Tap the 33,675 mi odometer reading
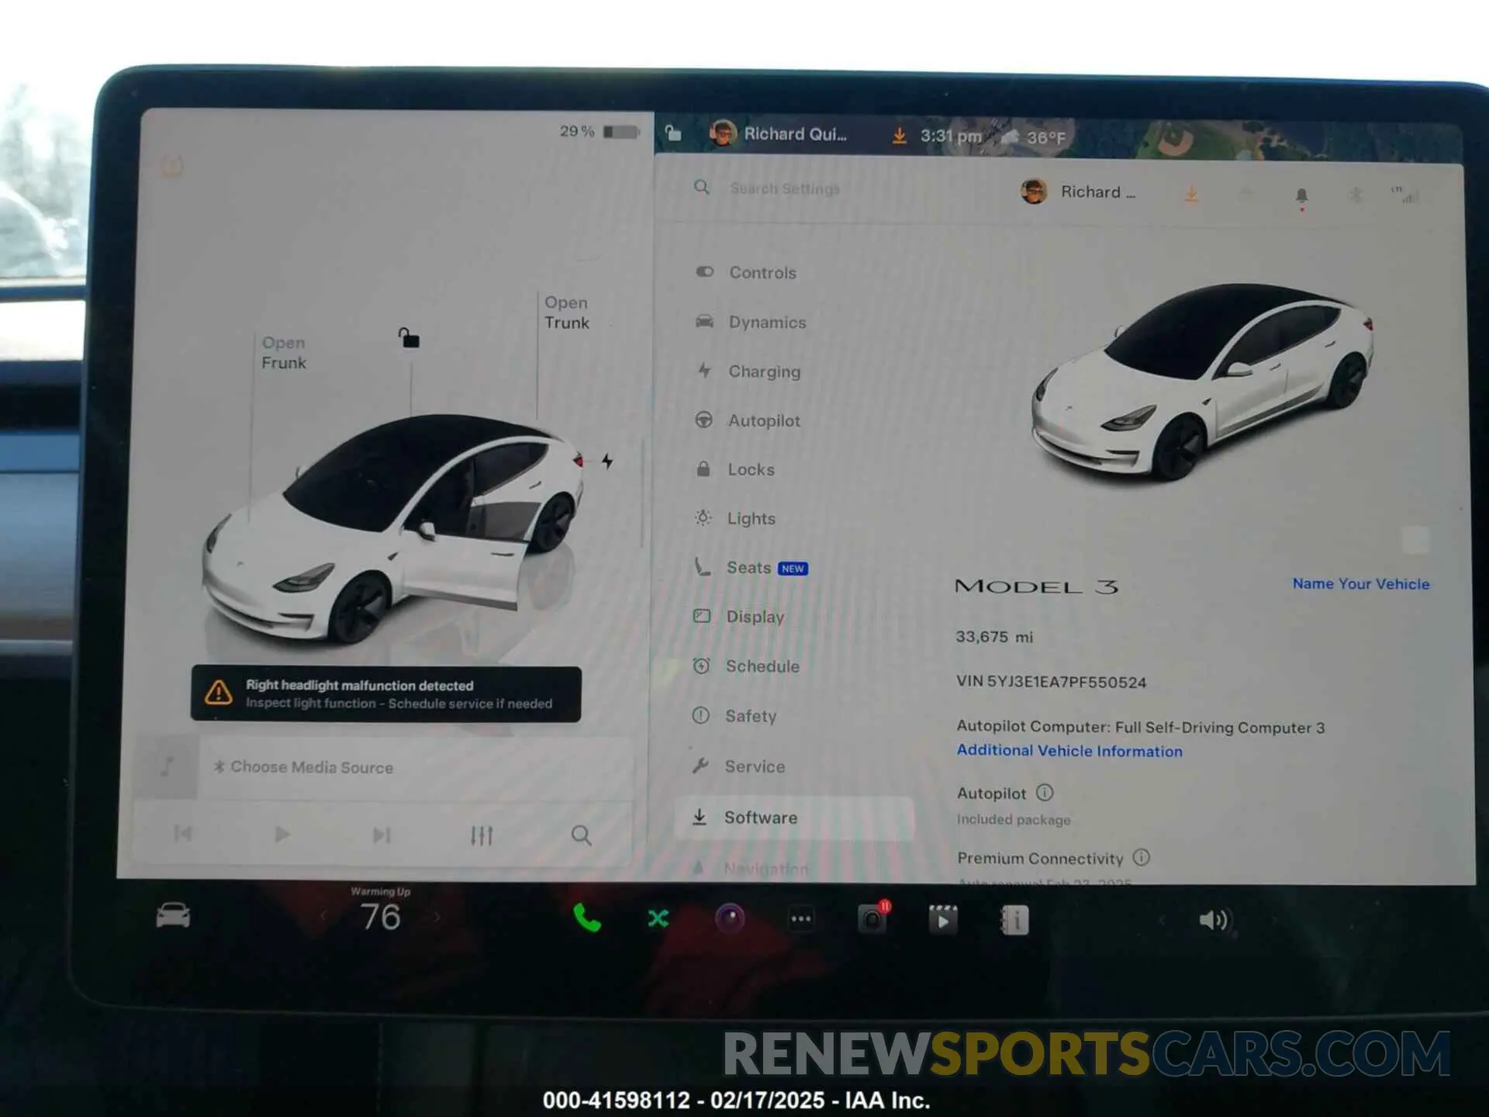Screen dimensions: 1489x1117 coord(994,637)
